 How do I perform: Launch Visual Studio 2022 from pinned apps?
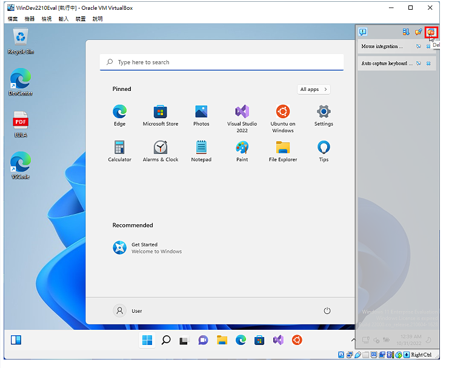[242, 119]
